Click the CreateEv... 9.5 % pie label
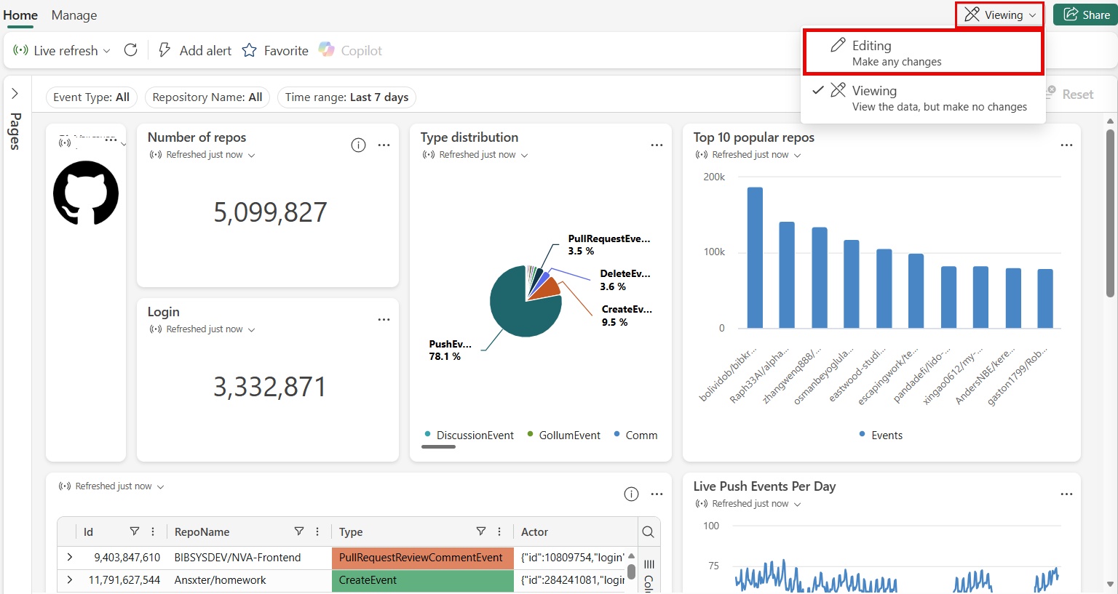Viewport: 1118px width, 594px height. click(627, 316)
